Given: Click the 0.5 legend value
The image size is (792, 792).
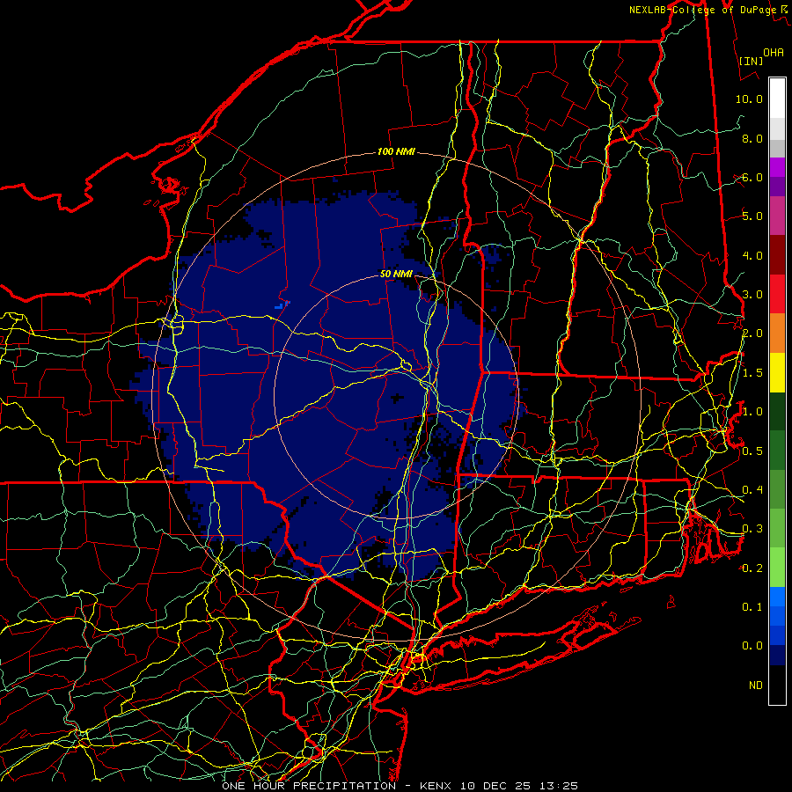Looking at the screenshot, I should [752, 451].
